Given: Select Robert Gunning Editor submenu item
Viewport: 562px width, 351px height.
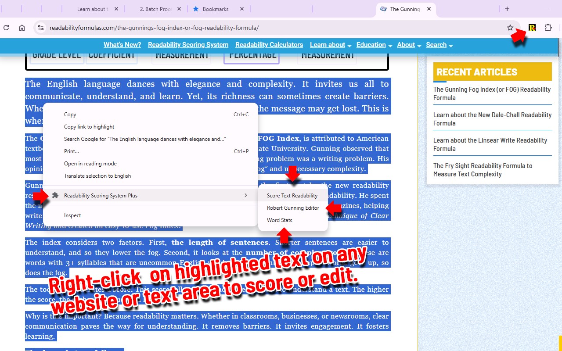Looking at the screenshot, I should click(293, 208).
